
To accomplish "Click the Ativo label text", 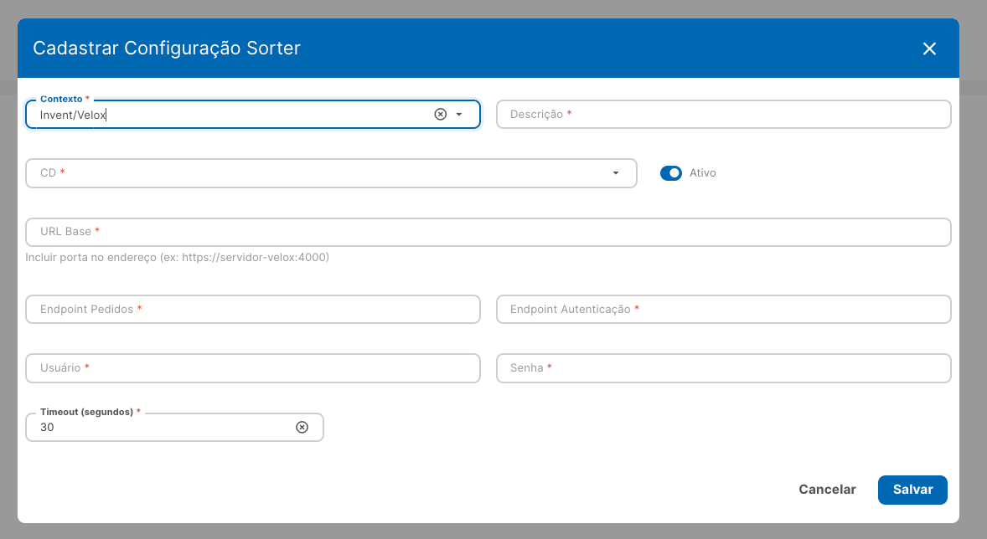I will (x=702, y=173).
